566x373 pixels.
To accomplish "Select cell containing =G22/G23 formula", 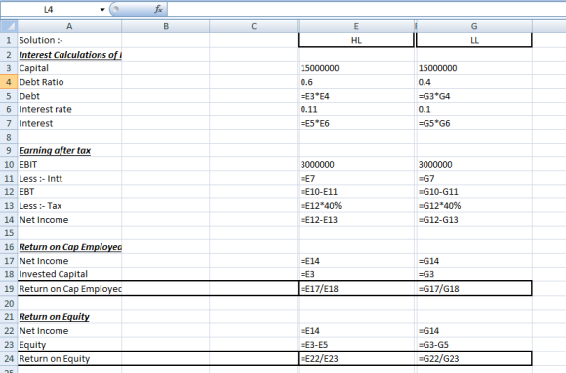I will click(x=474, y=358).
